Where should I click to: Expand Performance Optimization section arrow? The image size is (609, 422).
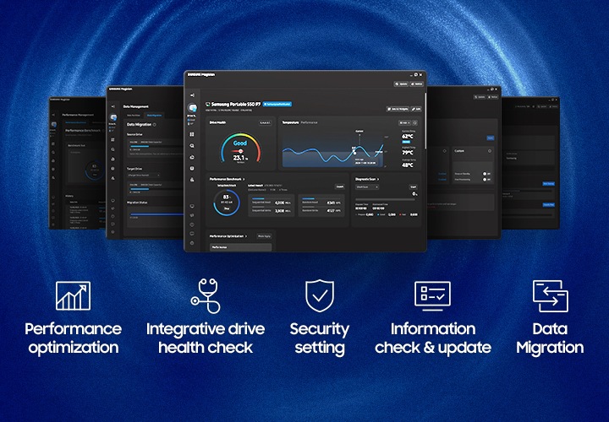click(246, 236)
